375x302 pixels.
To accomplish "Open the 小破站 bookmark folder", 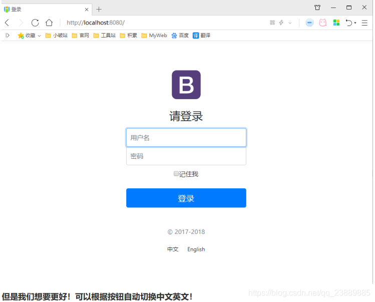I will (57, 36).
